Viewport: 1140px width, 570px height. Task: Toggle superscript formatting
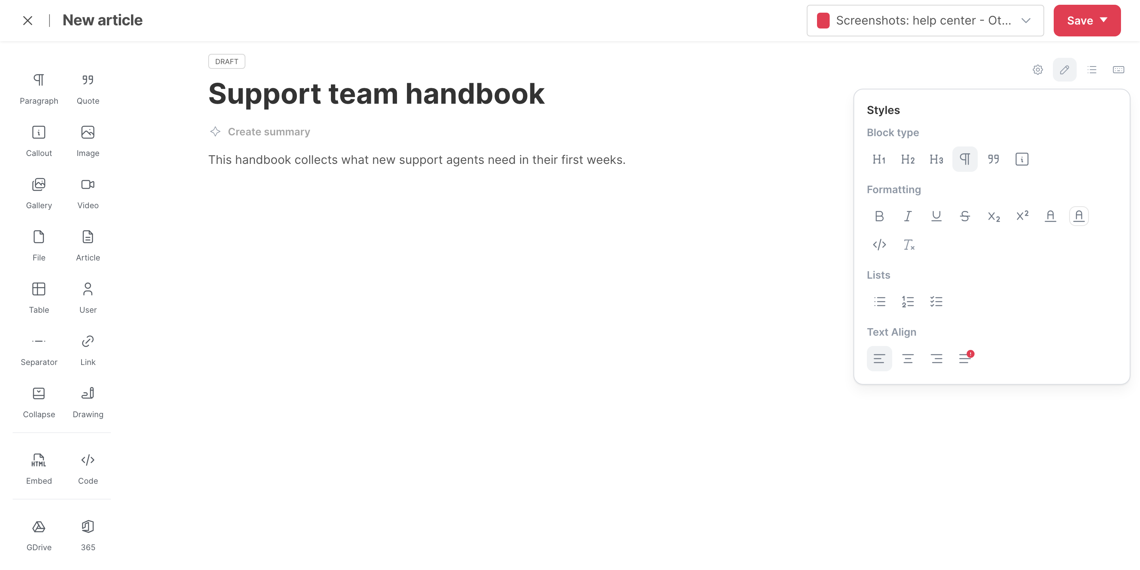click(1022, 216)
